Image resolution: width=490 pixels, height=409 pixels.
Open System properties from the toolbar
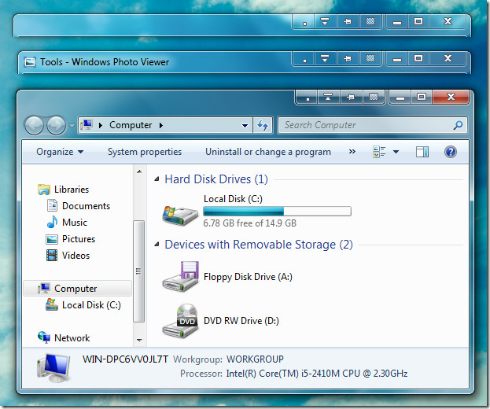(x=145, y=152)
